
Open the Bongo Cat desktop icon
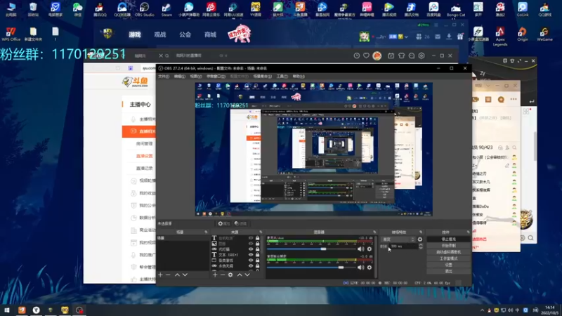[x=456, y=9]
